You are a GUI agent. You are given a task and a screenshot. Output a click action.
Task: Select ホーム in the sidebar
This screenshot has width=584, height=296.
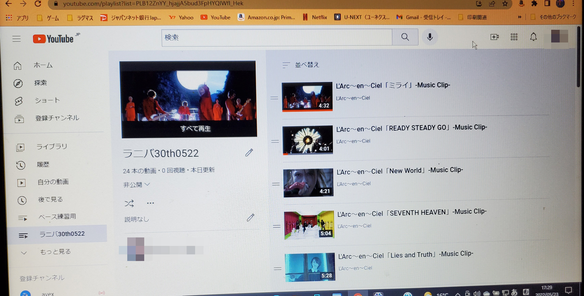click(43, 65)
